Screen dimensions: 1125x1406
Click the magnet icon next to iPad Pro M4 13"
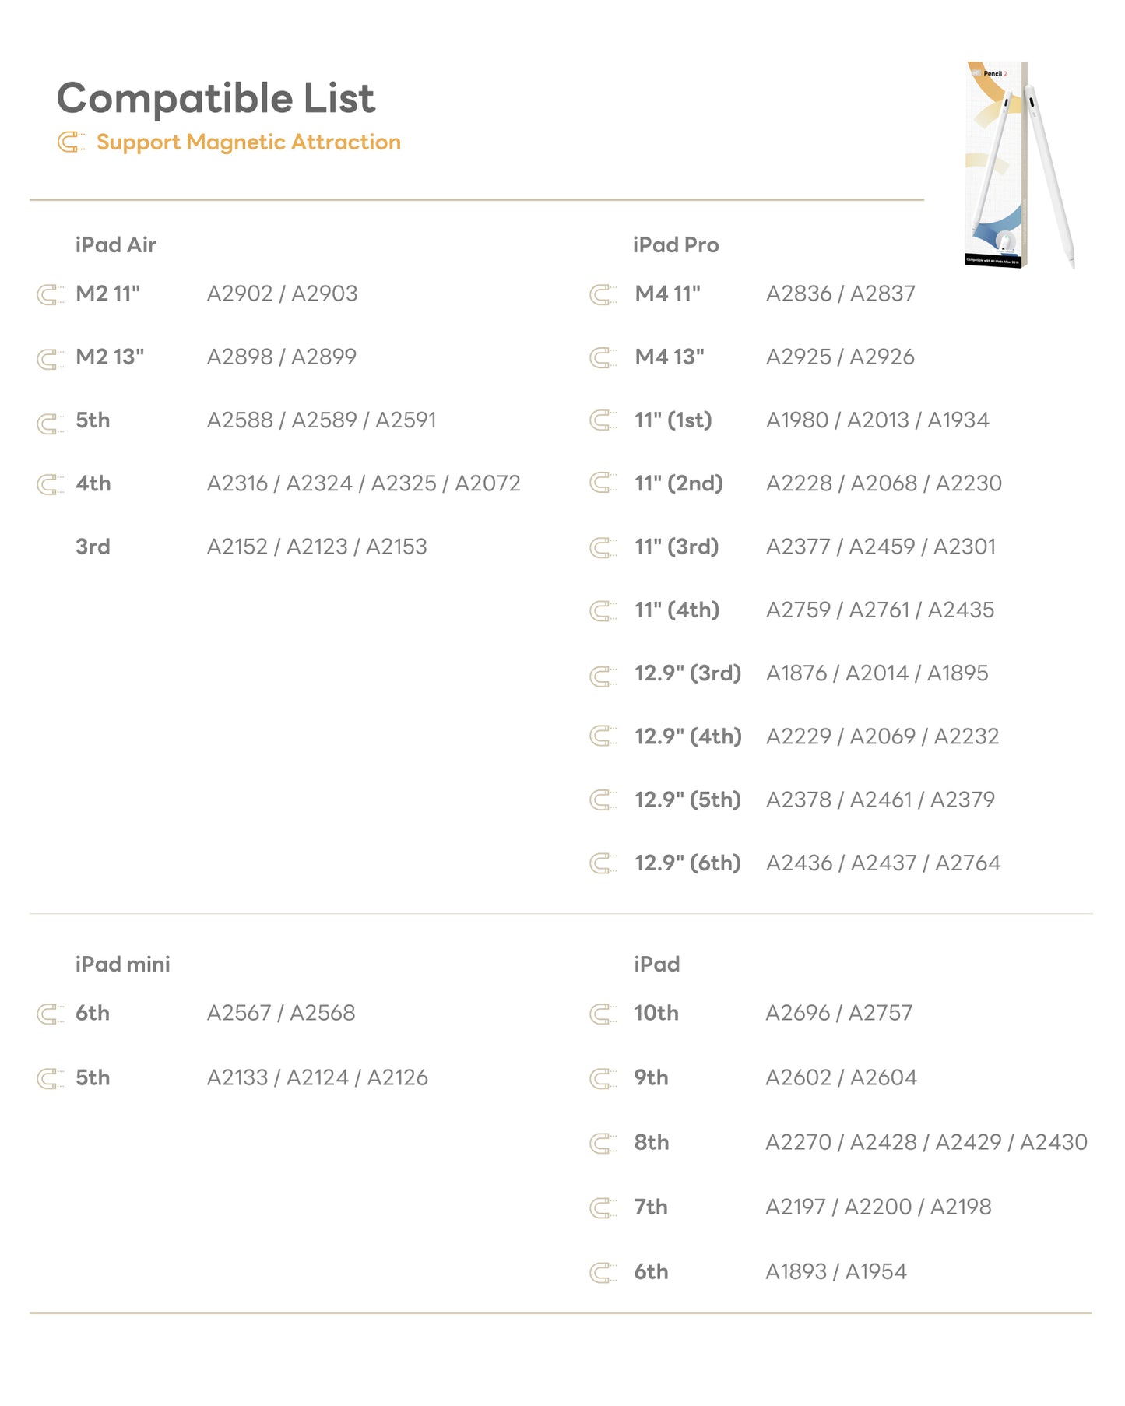pyautogui.click(x=603, y=358)
